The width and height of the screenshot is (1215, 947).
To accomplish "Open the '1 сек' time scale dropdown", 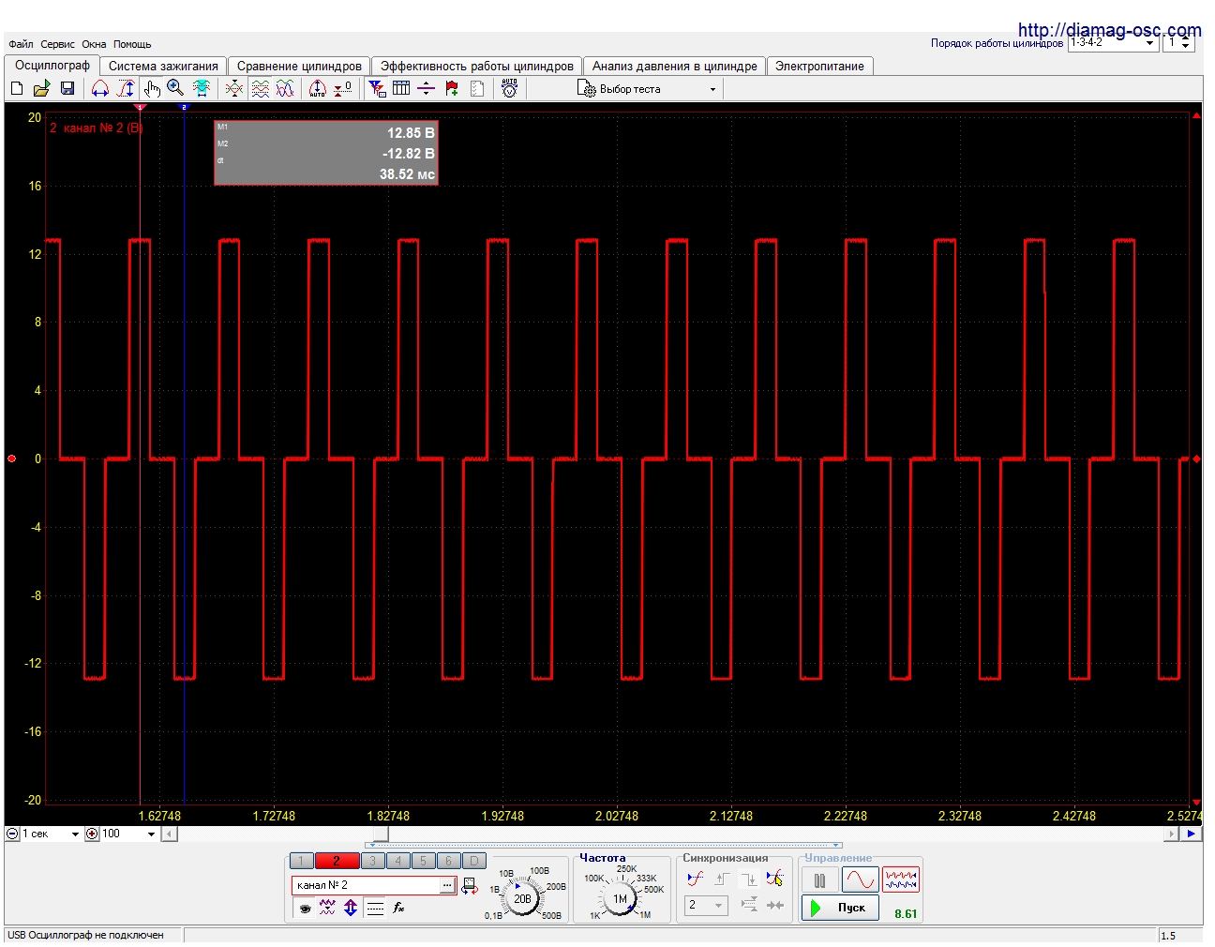I will point(51,834).
